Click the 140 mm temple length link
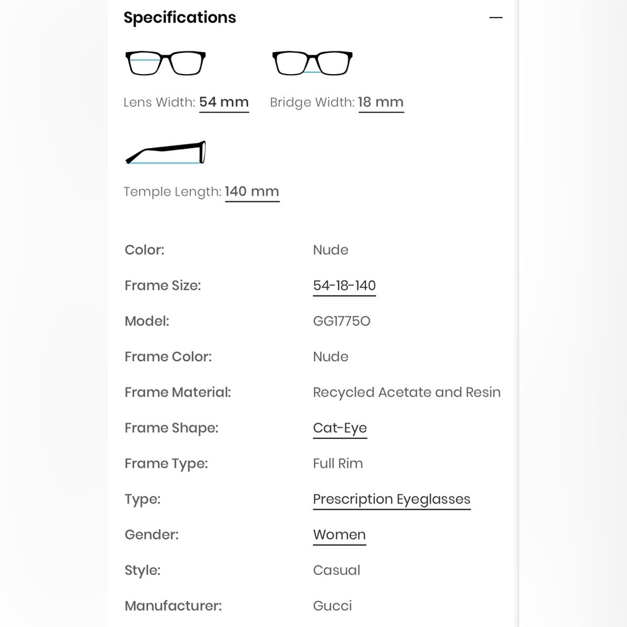627x627 pixels. 252,191
